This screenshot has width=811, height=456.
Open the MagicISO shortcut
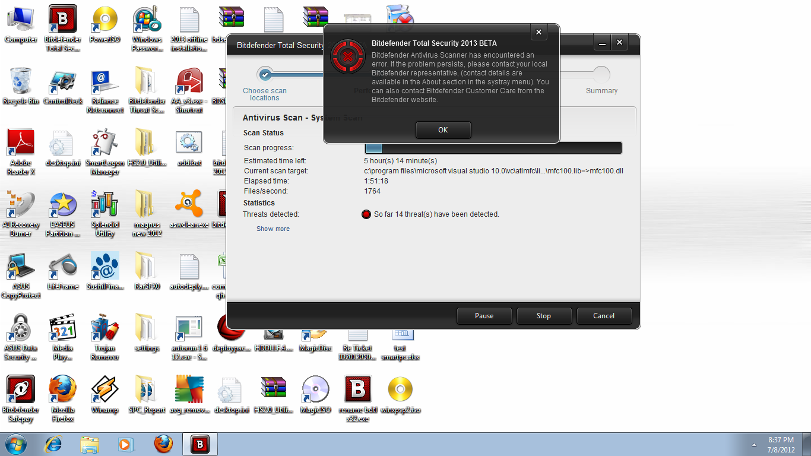tap(315, 395)
